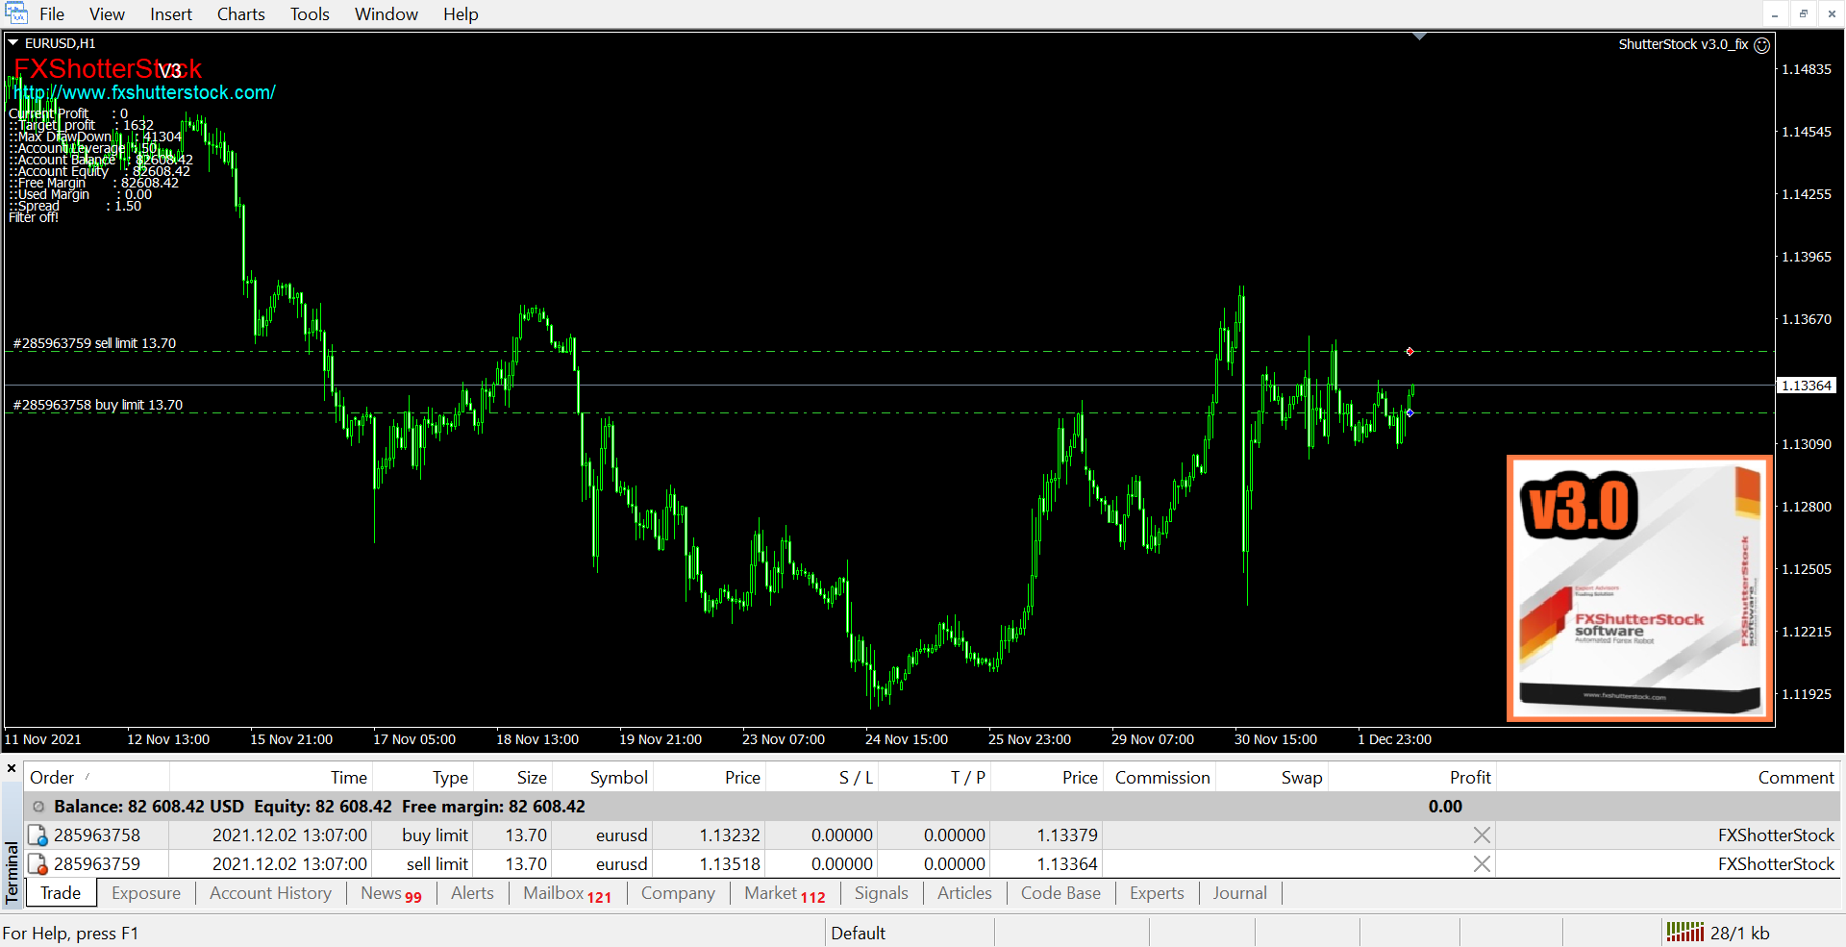Click the fxshutterstock.com URL on chart
The width and height of the screenshot is (1846, 947).
point(146,93)
